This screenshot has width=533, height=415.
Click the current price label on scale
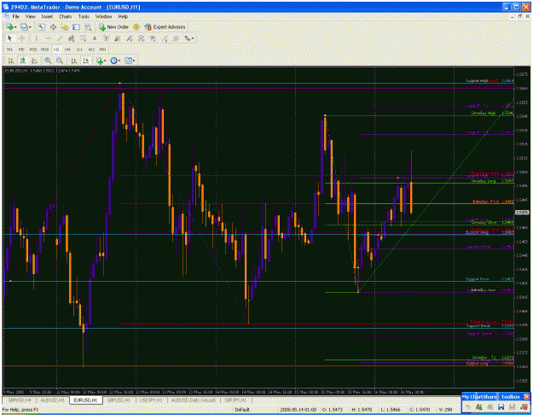pyautogui.click(x=522, y=213)
